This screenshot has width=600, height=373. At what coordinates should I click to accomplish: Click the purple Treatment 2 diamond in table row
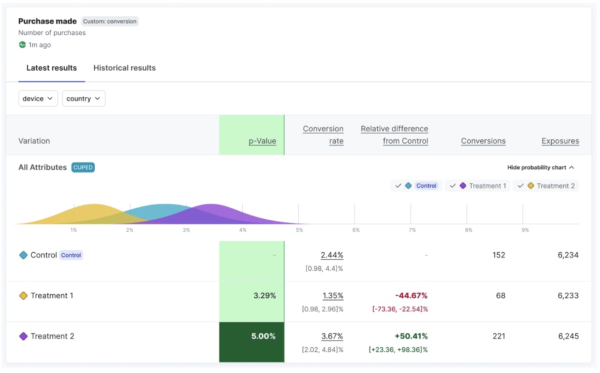23,336
